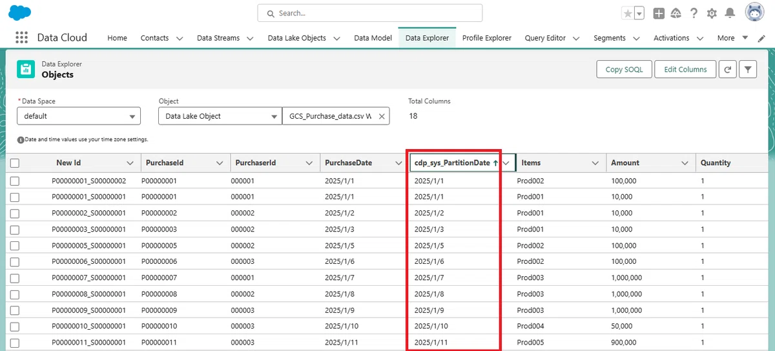Click the Prod004 items cell
775x351 pixels.
point(531,326)
